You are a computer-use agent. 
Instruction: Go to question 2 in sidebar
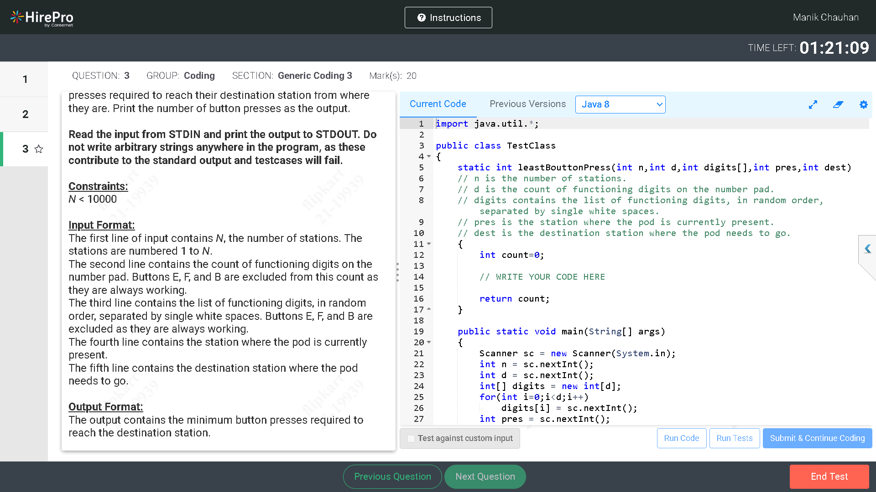pyautogui.click(x=25, y=114)
